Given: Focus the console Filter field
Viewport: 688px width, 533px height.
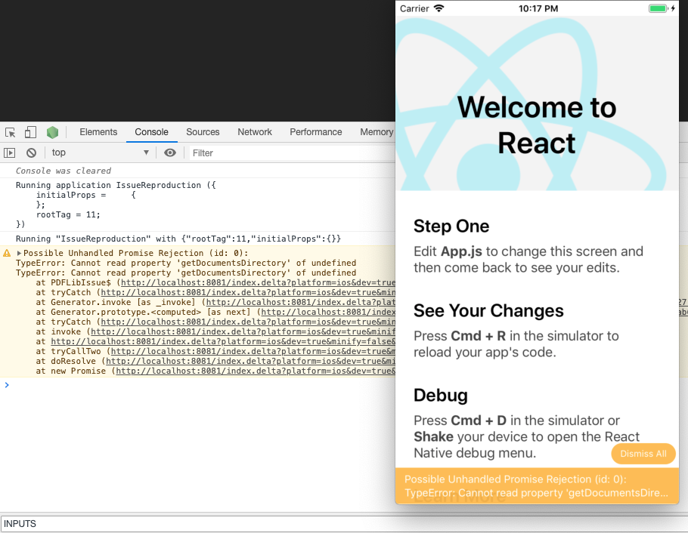Looking at the screenshot, I should click(292, 153).
